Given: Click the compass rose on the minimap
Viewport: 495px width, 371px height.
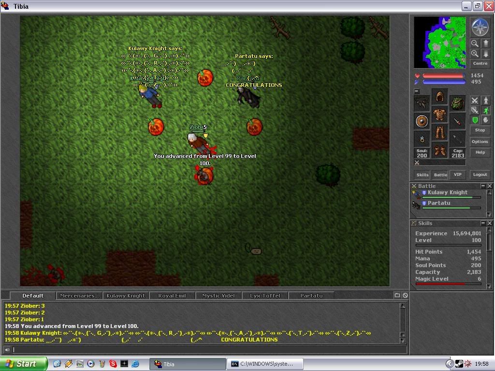Looking at the screenshot, I should (x=480, y=27).
